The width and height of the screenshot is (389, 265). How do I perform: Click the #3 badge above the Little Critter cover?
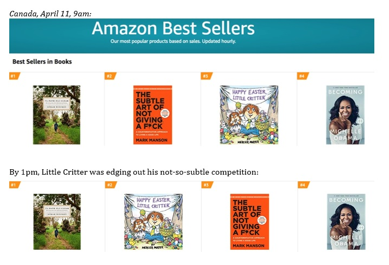pos(206,76)
